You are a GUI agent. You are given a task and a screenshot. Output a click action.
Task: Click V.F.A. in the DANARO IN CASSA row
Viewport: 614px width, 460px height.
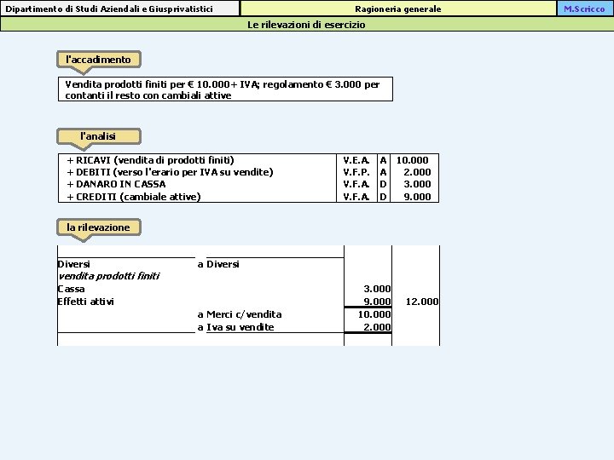tap(356, 184)
